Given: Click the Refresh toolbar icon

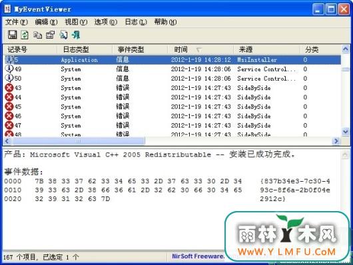Looking at the screenshot, I should pos(25,35).
